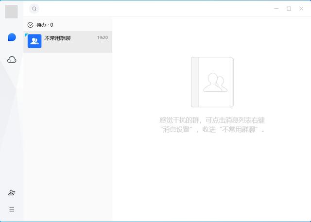Select the 不常用群聊 conversation title

[x=57, y=38]
